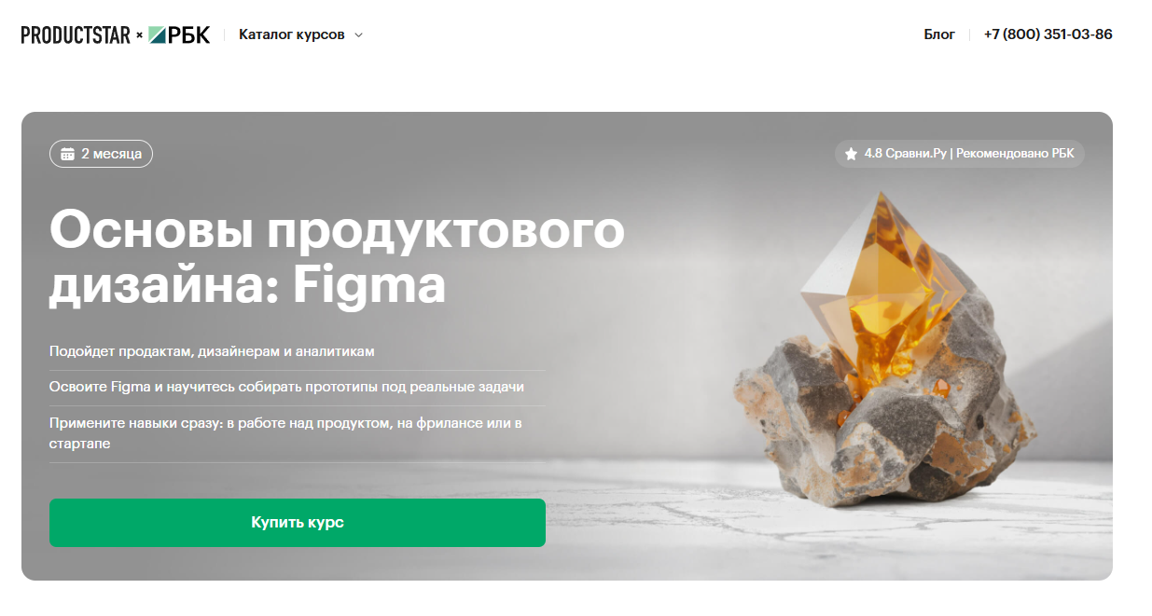The height and width of the screenshot is (616, 1152).
Task: Click the 4.8 Сравни.Ру rating badge
Action: click(x=960, y=154)
